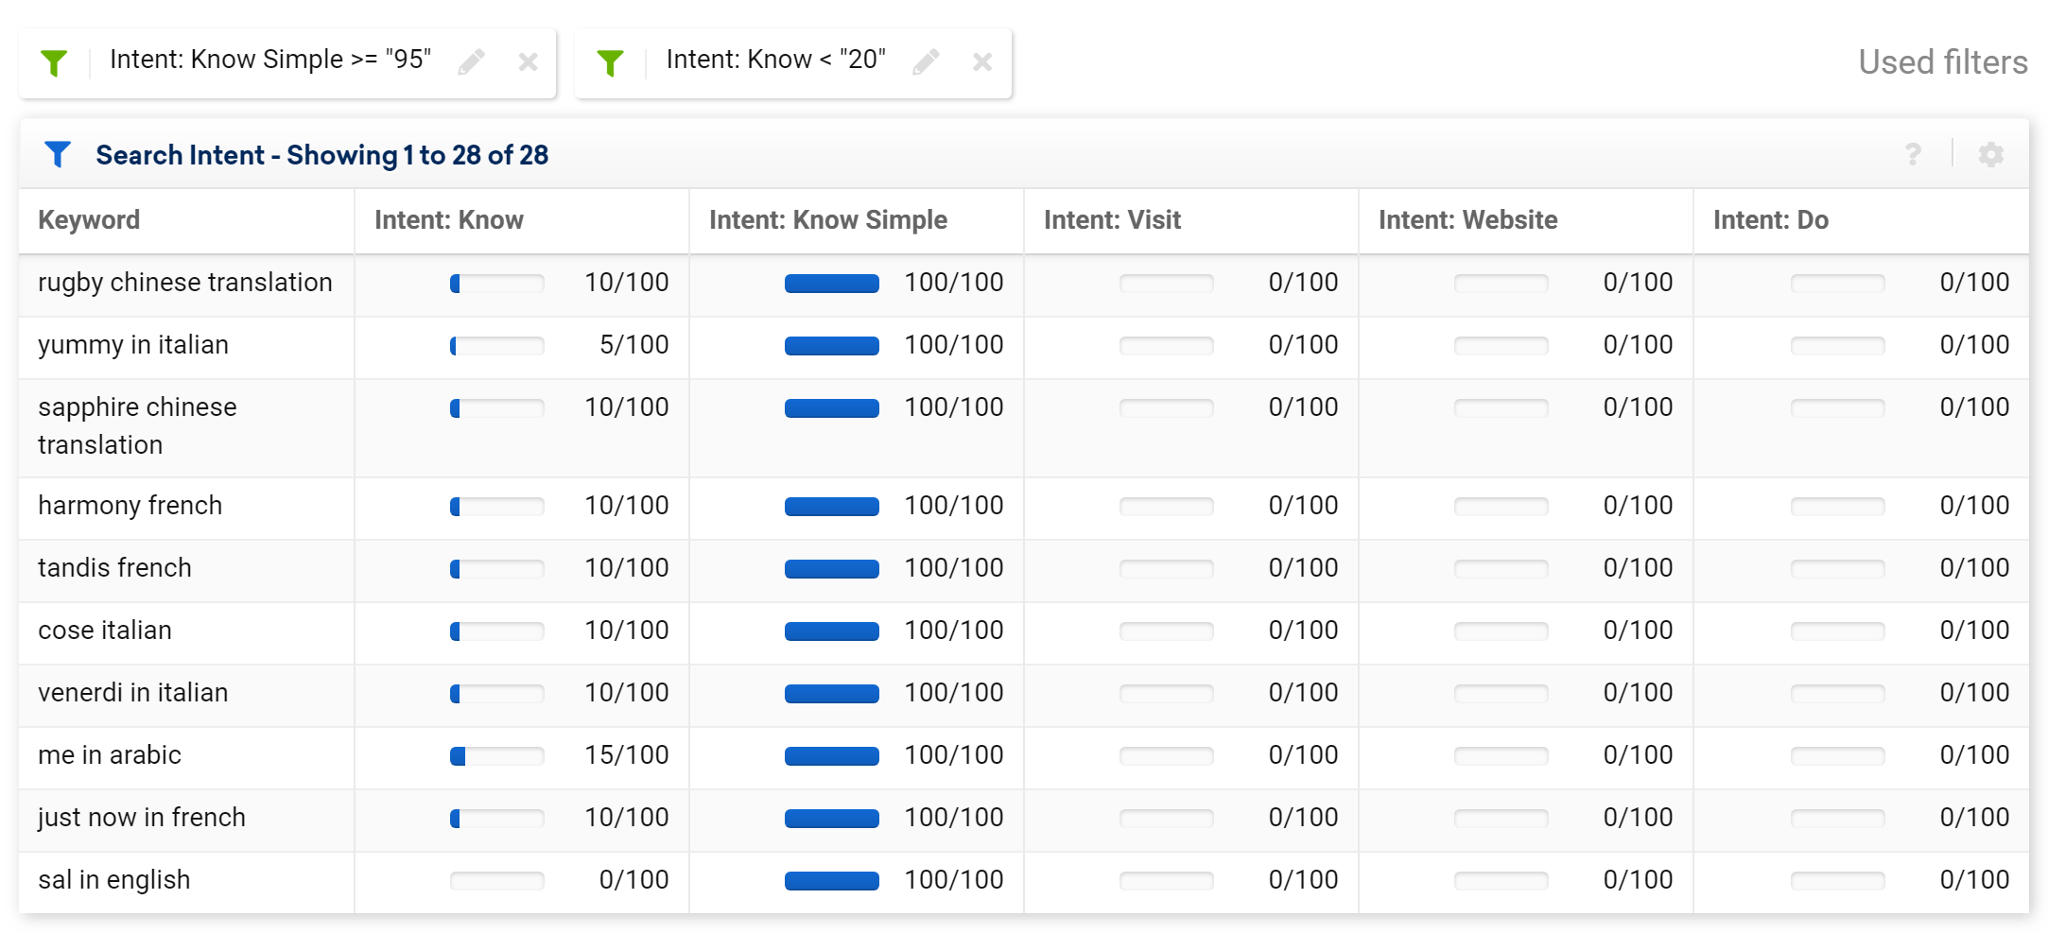Click Know progress bar for 'me in arabic'
Image resolution: width=2048 pixels, height=951 pixels.
click(497, 756)
